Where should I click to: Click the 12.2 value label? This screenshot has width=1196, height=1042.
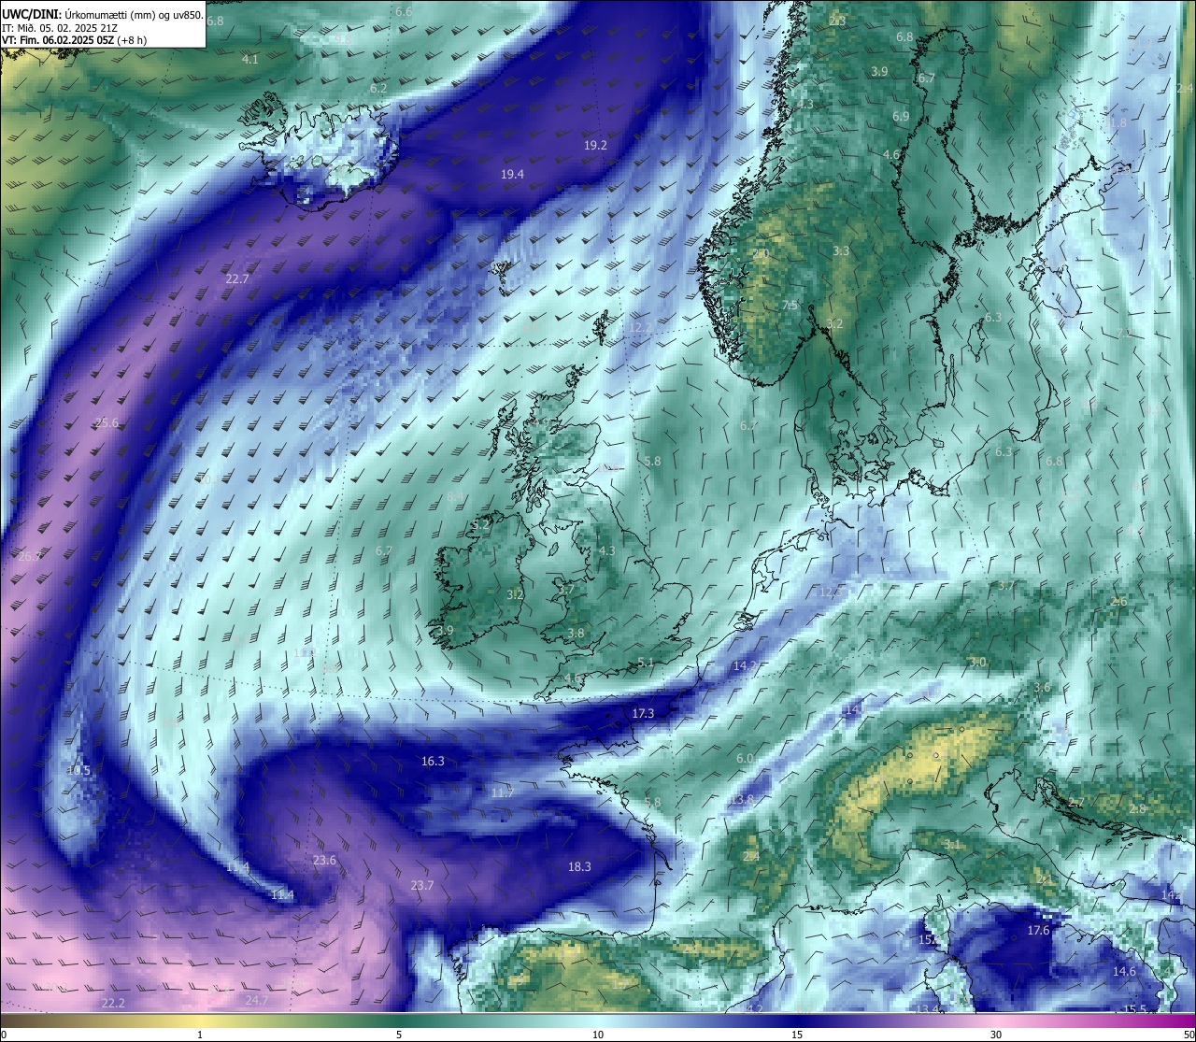[x=640, y=327]
